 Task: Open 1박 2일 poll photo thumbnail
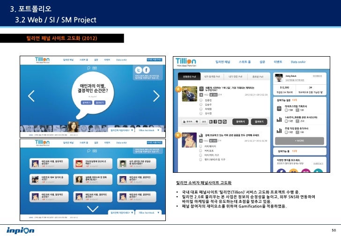pyautogui.click(x=189, y=94)
